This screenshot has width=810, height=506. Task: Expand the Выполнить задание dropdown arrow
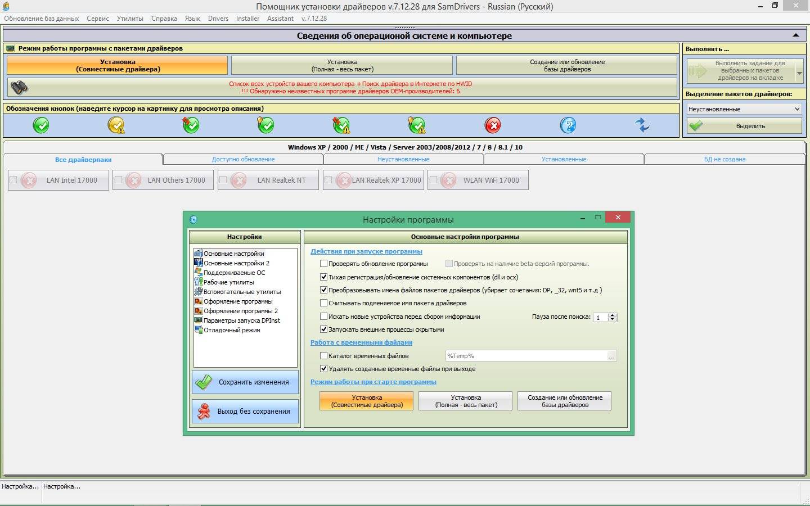(x=799, y=72)
